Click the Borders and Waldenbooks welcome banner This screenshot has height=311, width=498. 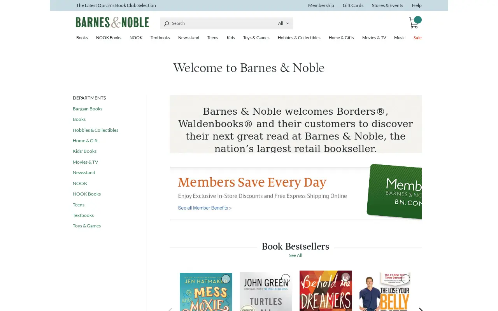[x=296, y=124]
